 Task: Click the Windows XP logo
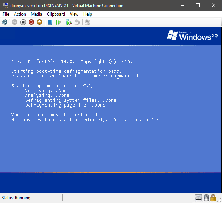click(x=192, y=36)
